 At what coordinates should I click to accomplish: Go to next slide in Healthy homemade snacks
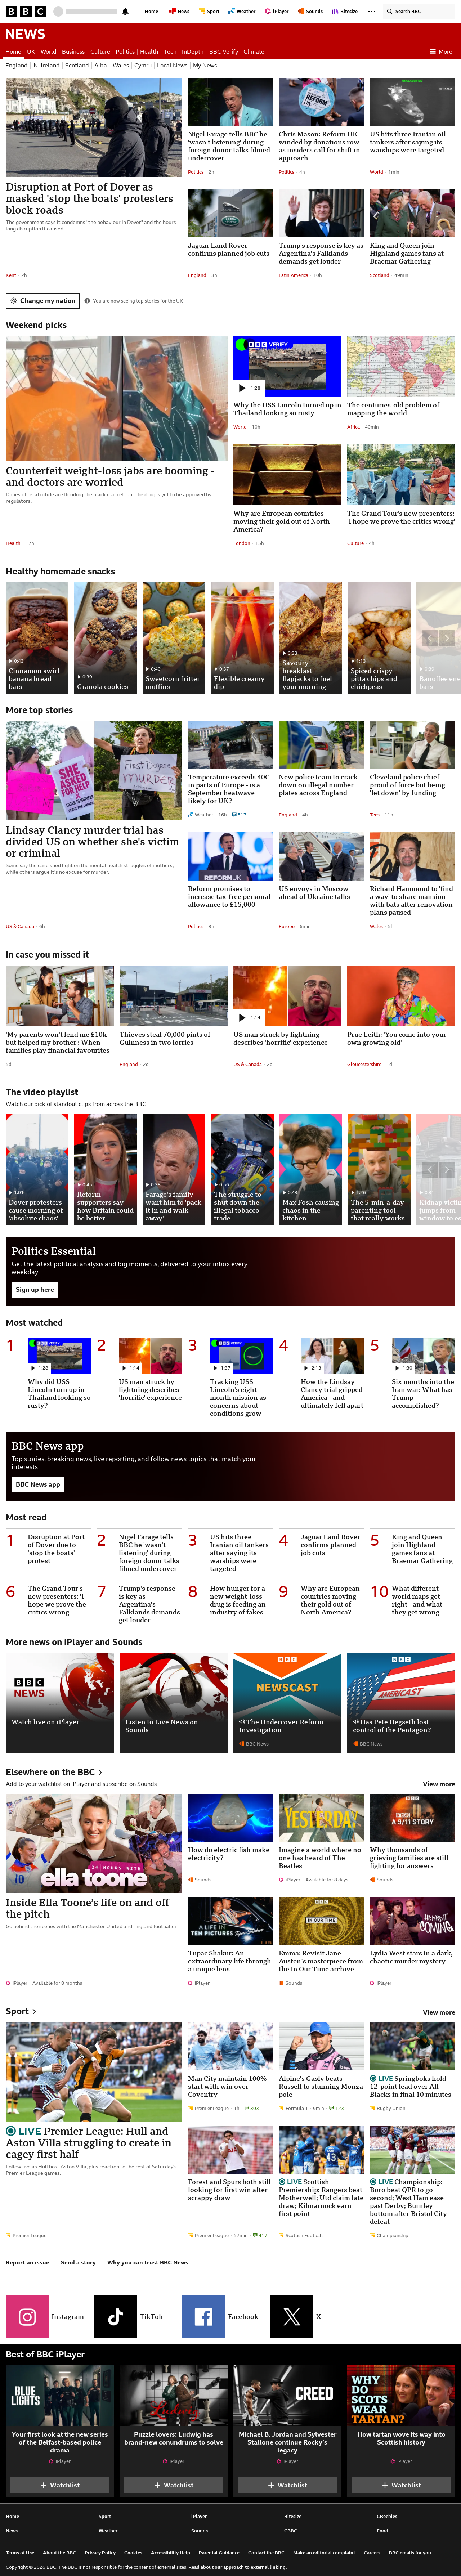pyautogui.click(x=447, y=638)
